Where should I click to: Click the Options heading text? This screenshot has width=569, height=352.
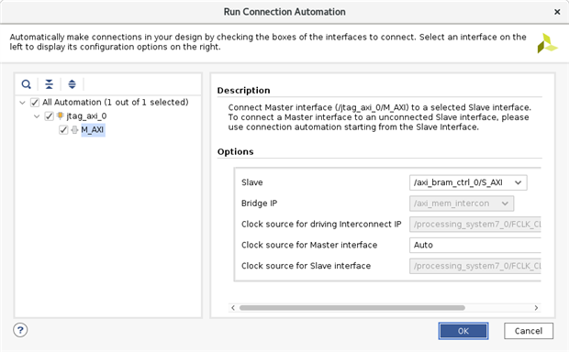(235, 152)
